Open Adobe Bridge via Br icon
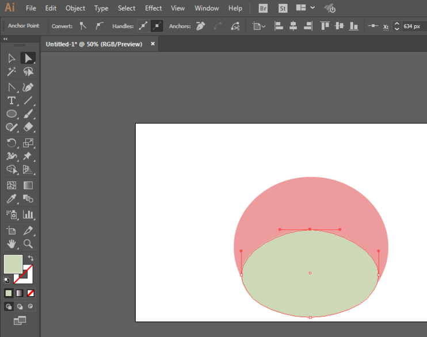 tap(263, 8)
